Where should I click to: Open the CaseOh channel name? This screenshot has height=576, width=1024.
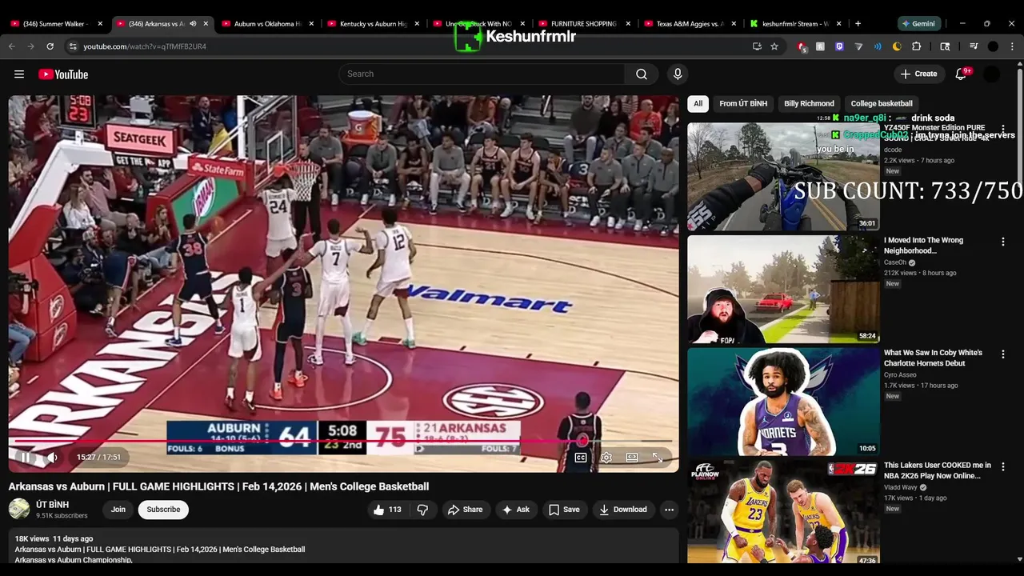click(894, 262)
